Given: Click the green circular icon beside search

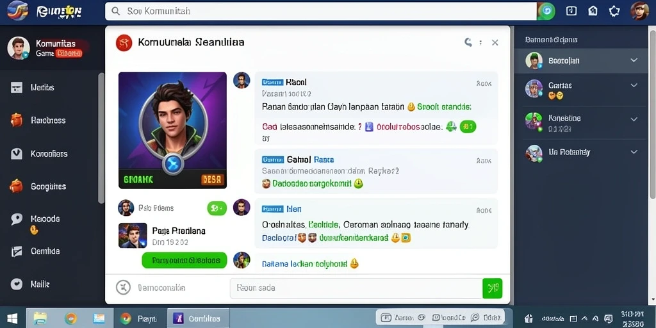Looking at the screenshot, I should click(x=546, y=12).
